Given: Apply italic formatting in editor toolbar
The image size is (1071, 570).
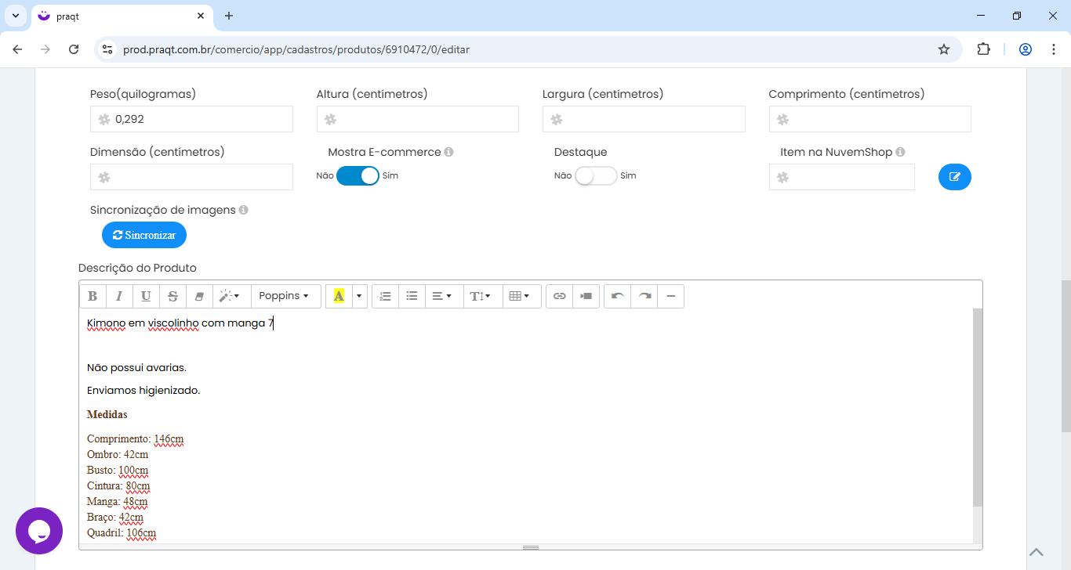Looking at the screenshot, I should (119, 296).
